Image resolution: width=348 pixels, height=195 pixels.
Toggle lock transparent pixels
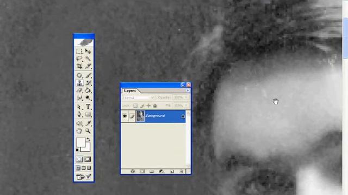[135, 106]
